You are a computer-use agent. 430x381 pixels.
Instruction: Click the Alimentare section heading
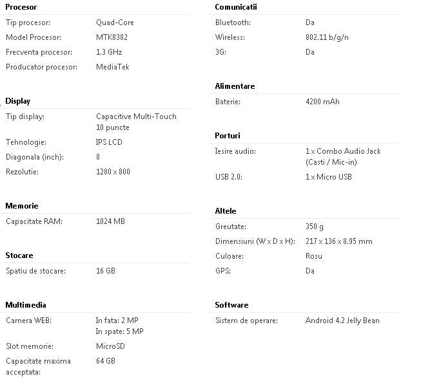coord(235,86)
